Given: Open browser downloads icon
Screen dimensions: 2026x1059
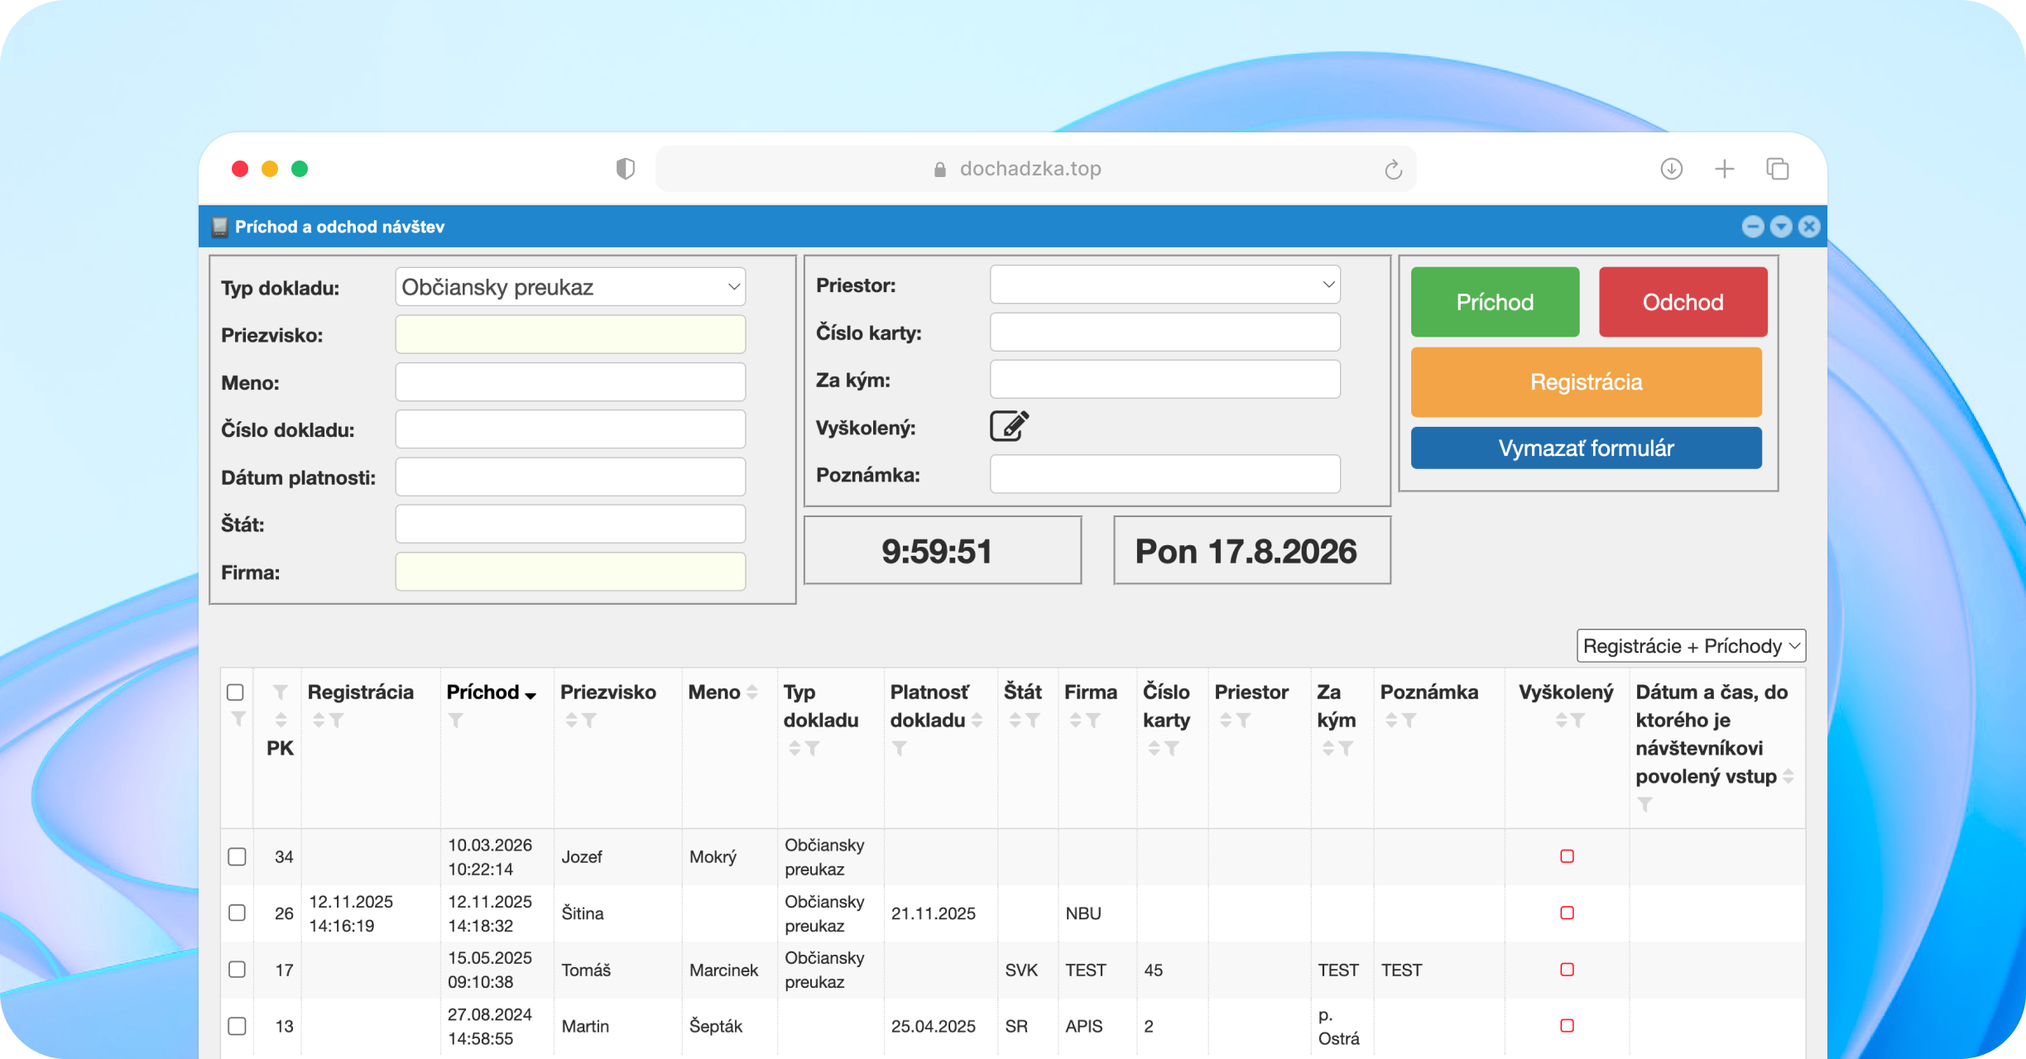Looking at the screenshot, I should (x=1671, y=169).
